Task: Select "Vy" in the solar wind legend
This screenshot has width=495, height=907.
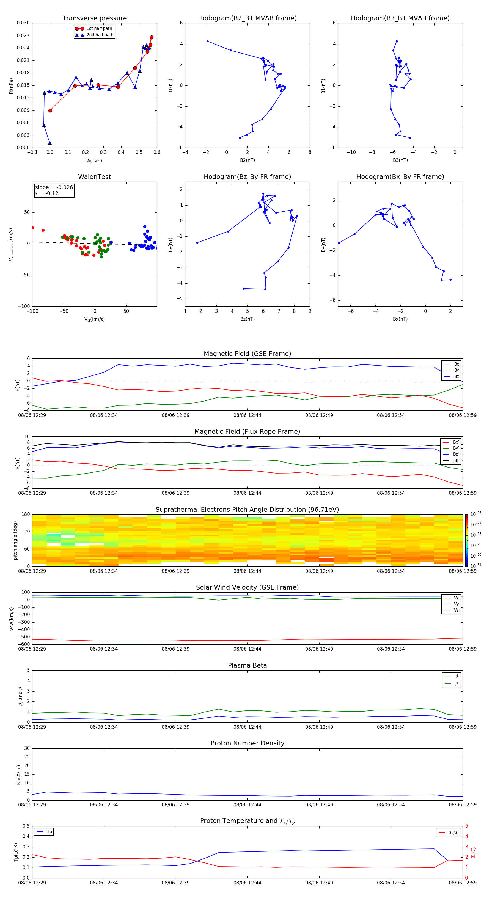Action: coord(451,604)
